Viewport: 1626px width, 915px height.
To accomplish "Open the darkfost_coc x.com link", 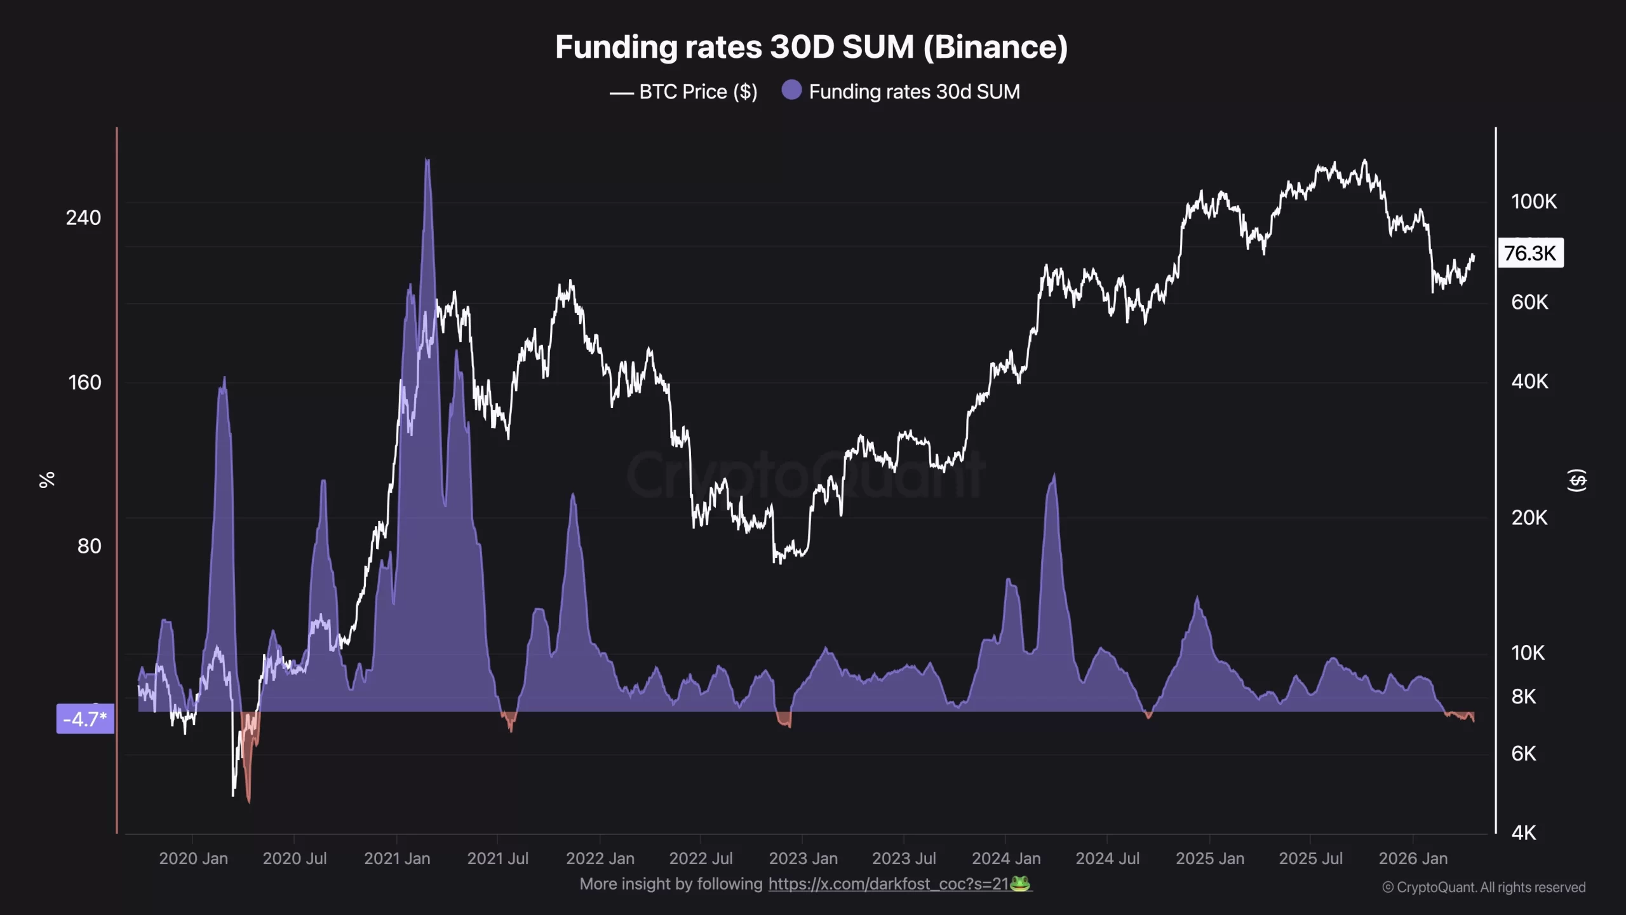I will (x=889, y=884).
